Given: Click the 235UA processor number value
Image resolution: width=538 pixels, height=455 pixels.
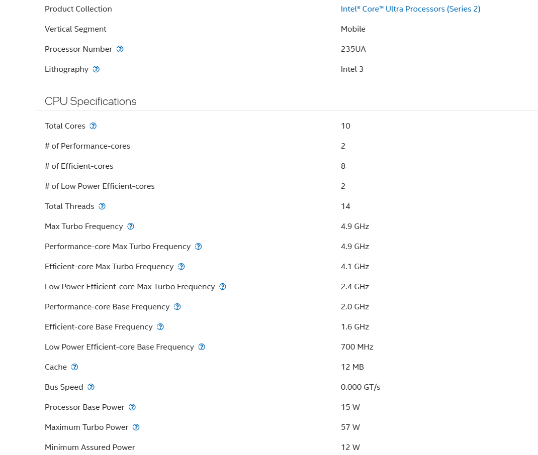Looking at the screenshot, I should [x=353, y=49].
